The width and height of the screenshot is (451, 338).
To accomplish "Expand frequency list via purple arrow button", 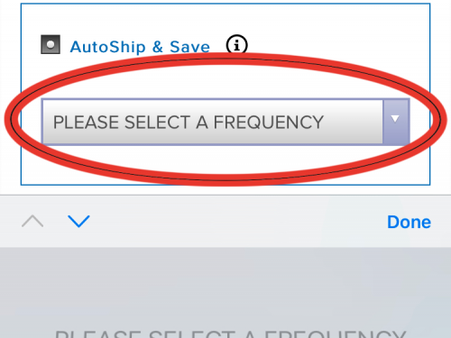I will (x=396, y=122).
